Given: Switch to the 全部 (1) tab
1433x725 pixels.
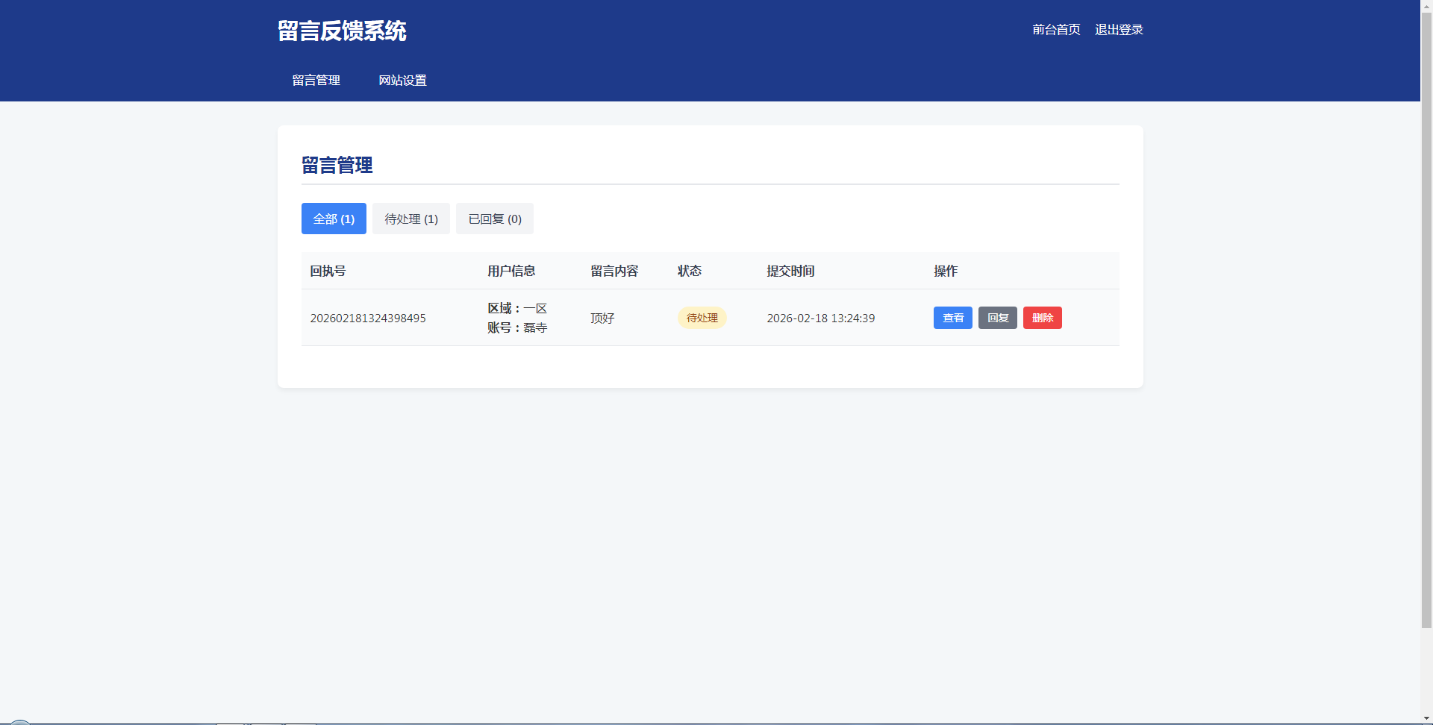Looking at the screenshot, I should point(334,219).
